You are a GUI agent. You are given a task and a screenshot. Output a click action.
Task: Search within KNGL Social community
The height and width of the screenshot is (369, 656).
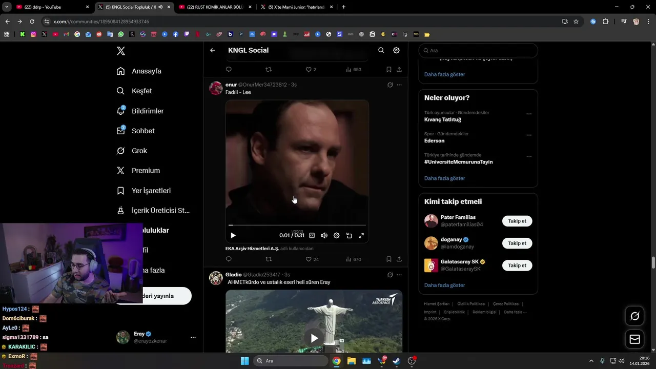point(381,50)
